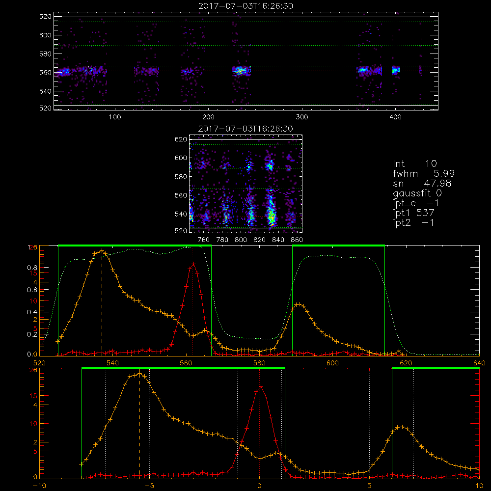Click x-axis tick label 860 of middle spectrogram

297,240
